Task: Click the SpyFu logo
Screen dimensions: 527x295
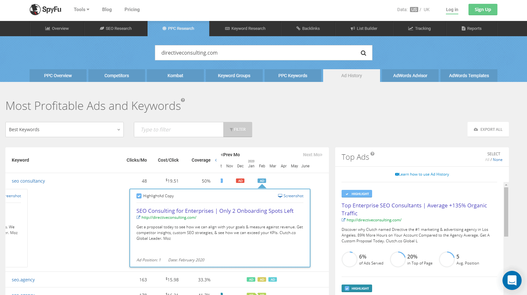Action: 45,10
